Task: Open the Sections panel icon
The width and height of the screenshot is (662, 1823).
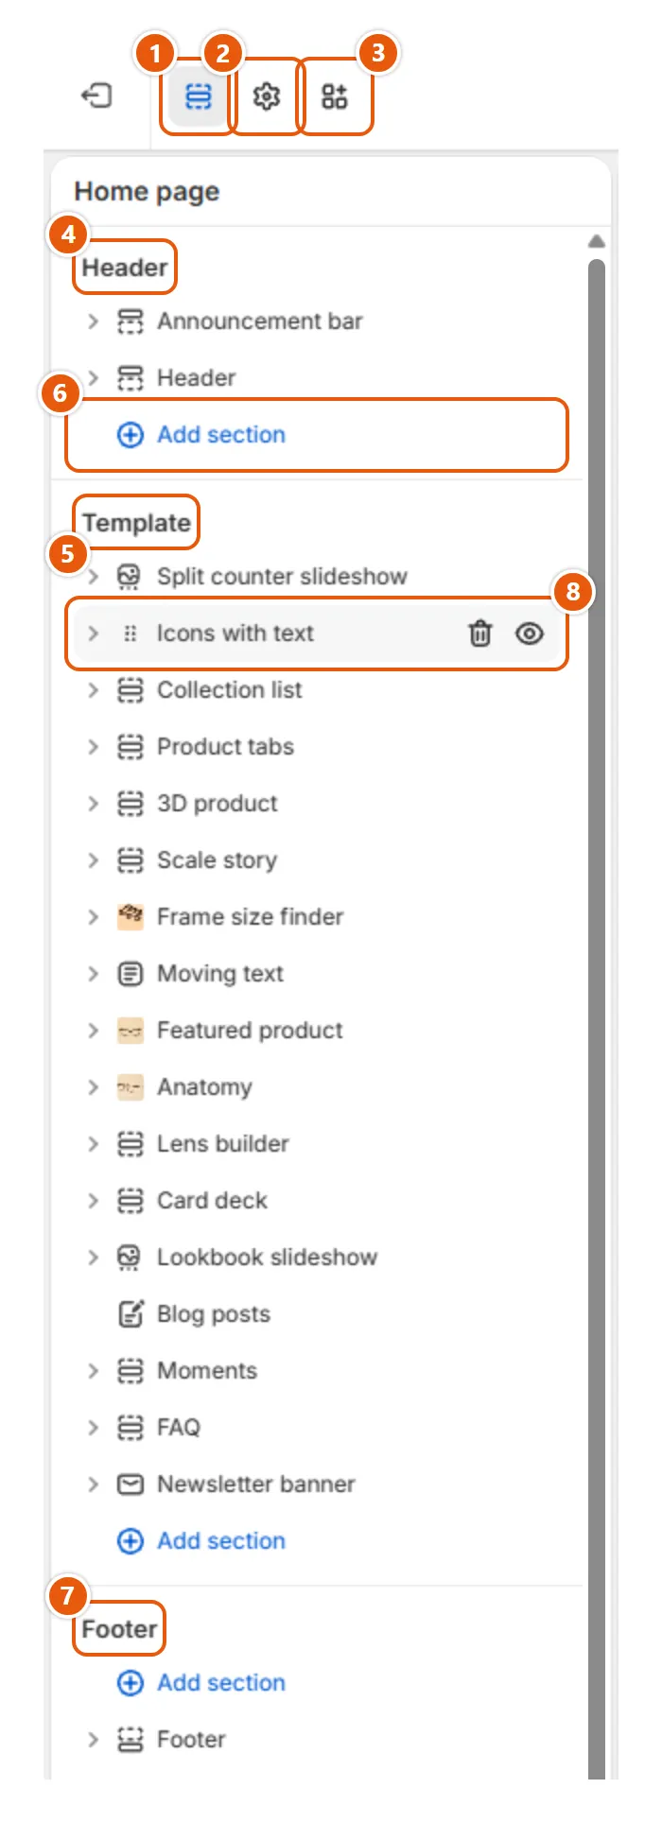Action: [199, 96]
